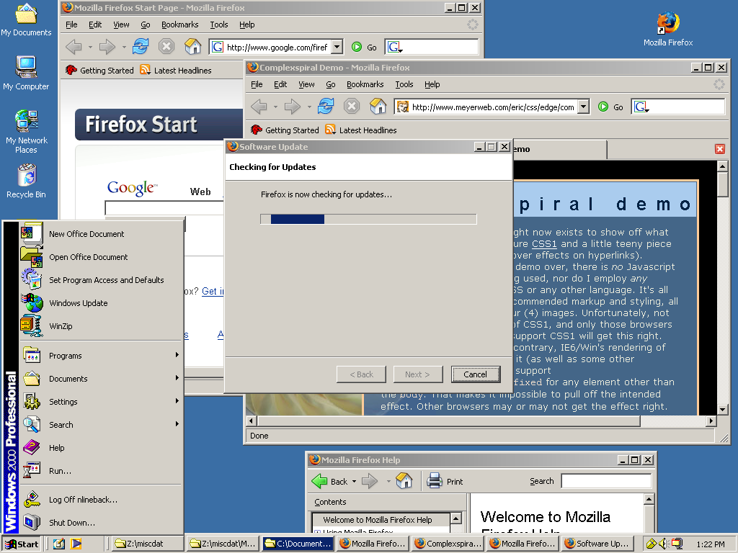Screen dimensions: 738x553
Task: Click the checking for updates progress bar
Action: point(368,220)
